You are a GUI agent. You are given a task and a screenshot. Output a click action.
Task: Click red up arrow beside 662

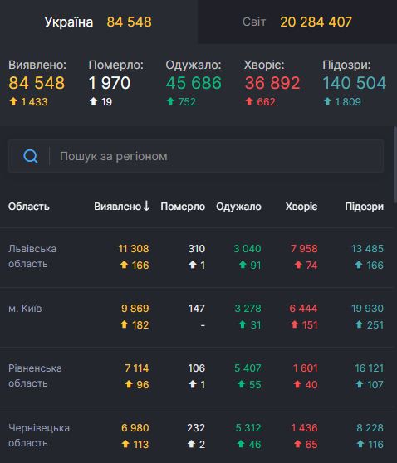(249, 101)
